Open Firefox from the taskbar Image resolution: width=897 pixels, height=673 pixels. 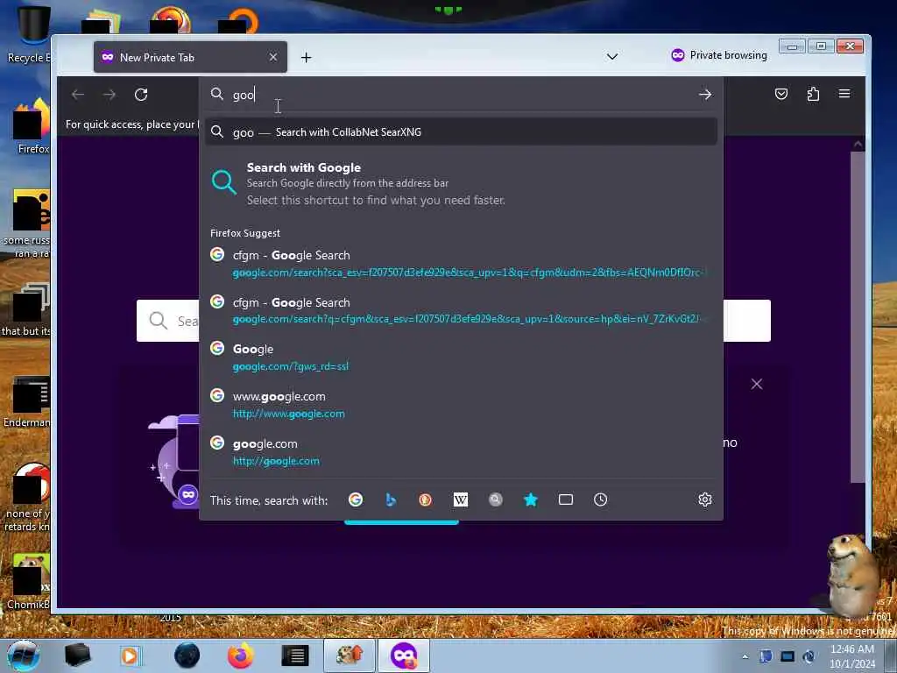[241, 655]
